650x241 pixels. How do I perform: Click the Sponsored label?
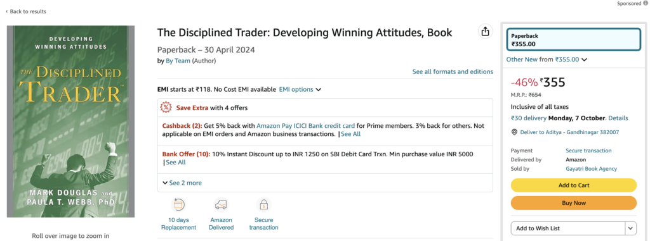click(x=629, y=3)
